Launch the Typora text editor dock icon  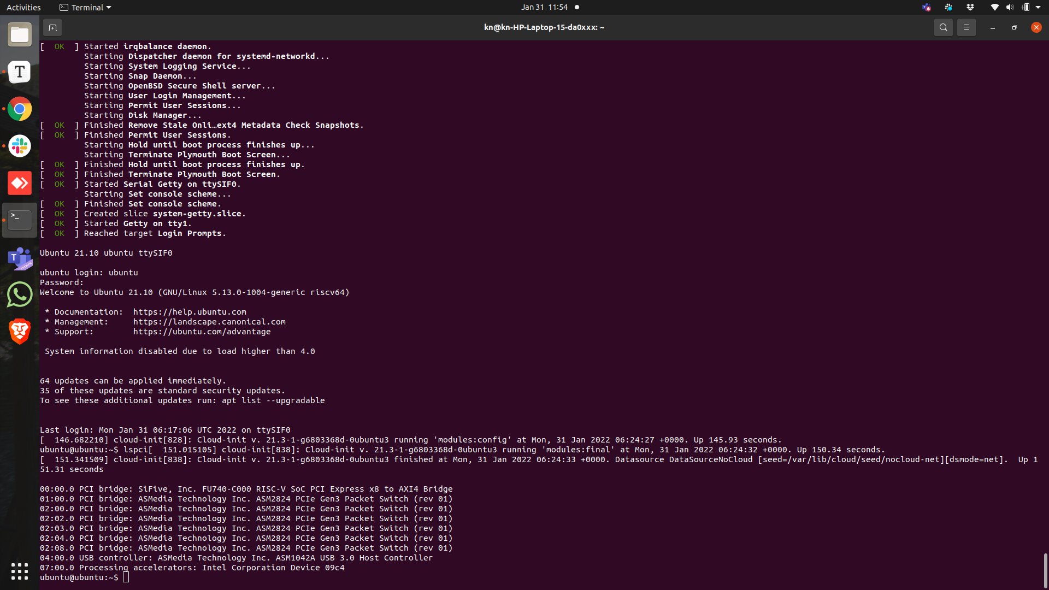point(20,72)
